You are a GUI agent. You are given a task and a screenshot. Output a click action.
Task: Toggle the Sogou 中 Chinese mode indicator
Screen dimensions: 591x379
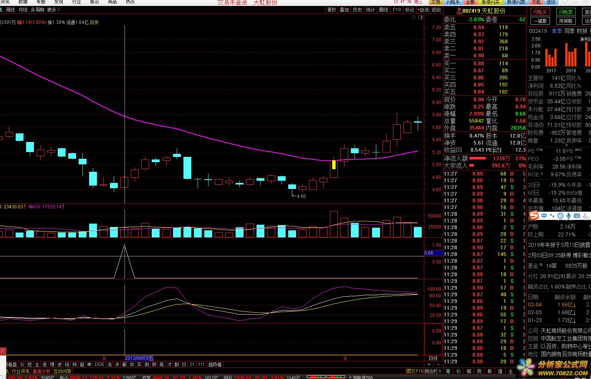pyautogui.click(x=544, y=216)
